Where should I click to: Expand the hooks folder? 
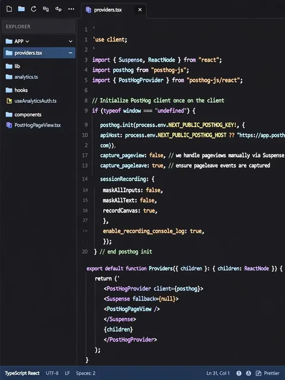click(x=21, y=90)
